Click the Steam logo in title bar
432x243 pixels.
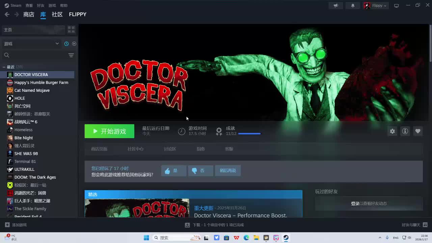pos(7,5)
